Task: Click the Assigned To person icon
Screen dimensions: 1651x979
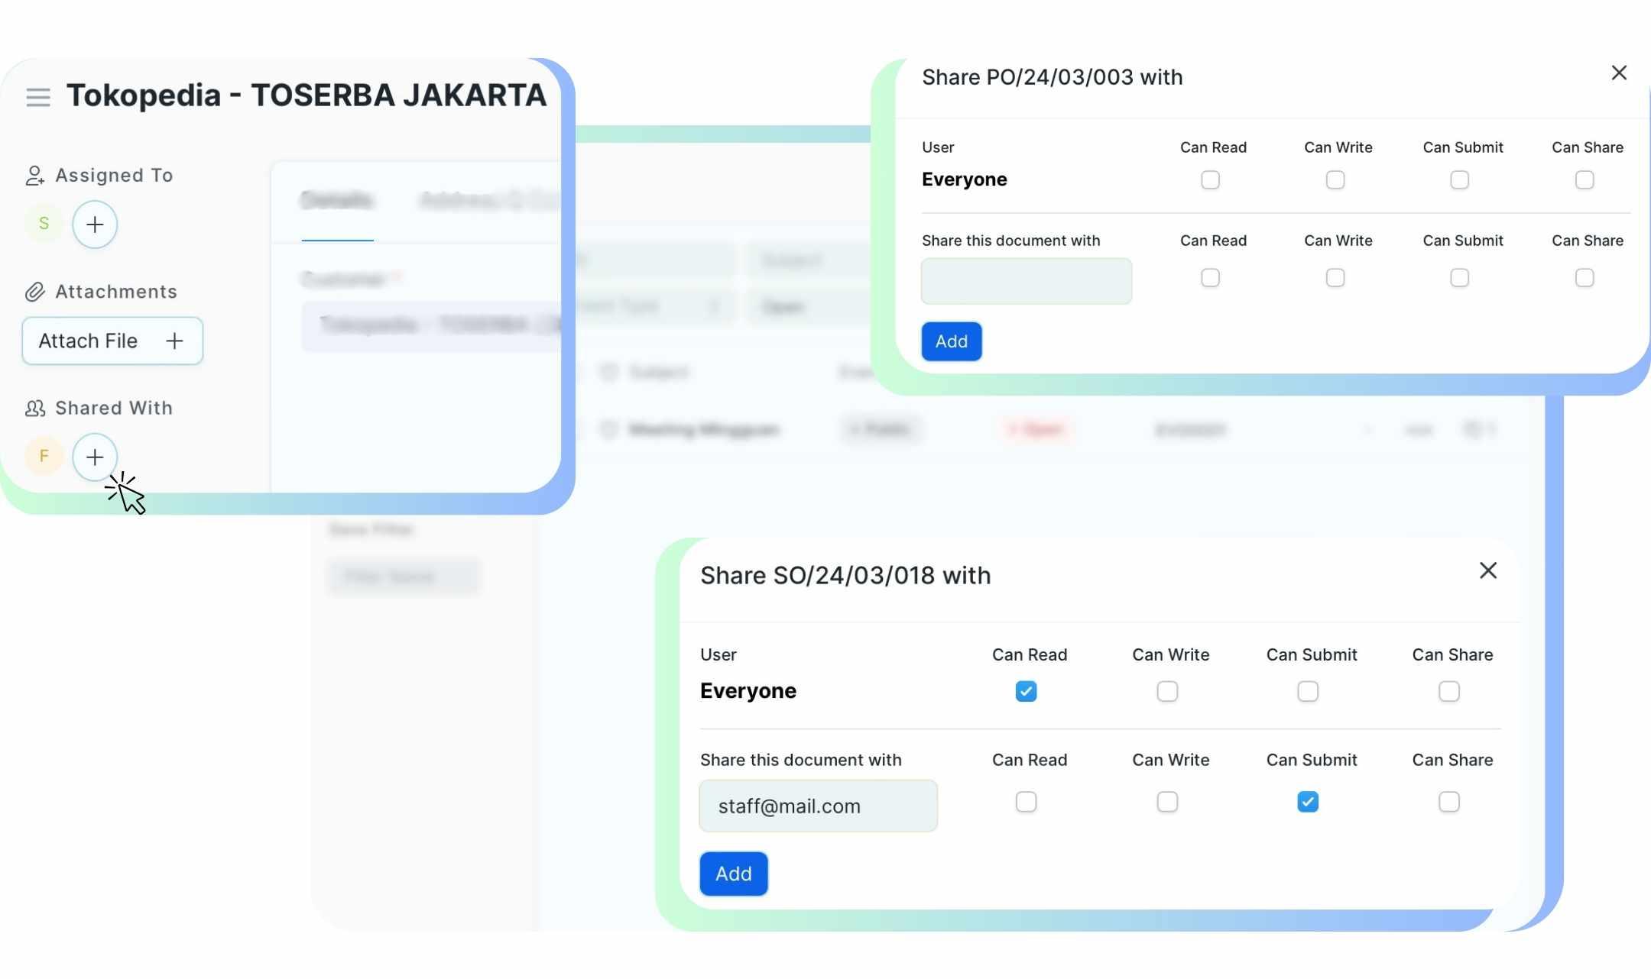Action: point(34,175)
